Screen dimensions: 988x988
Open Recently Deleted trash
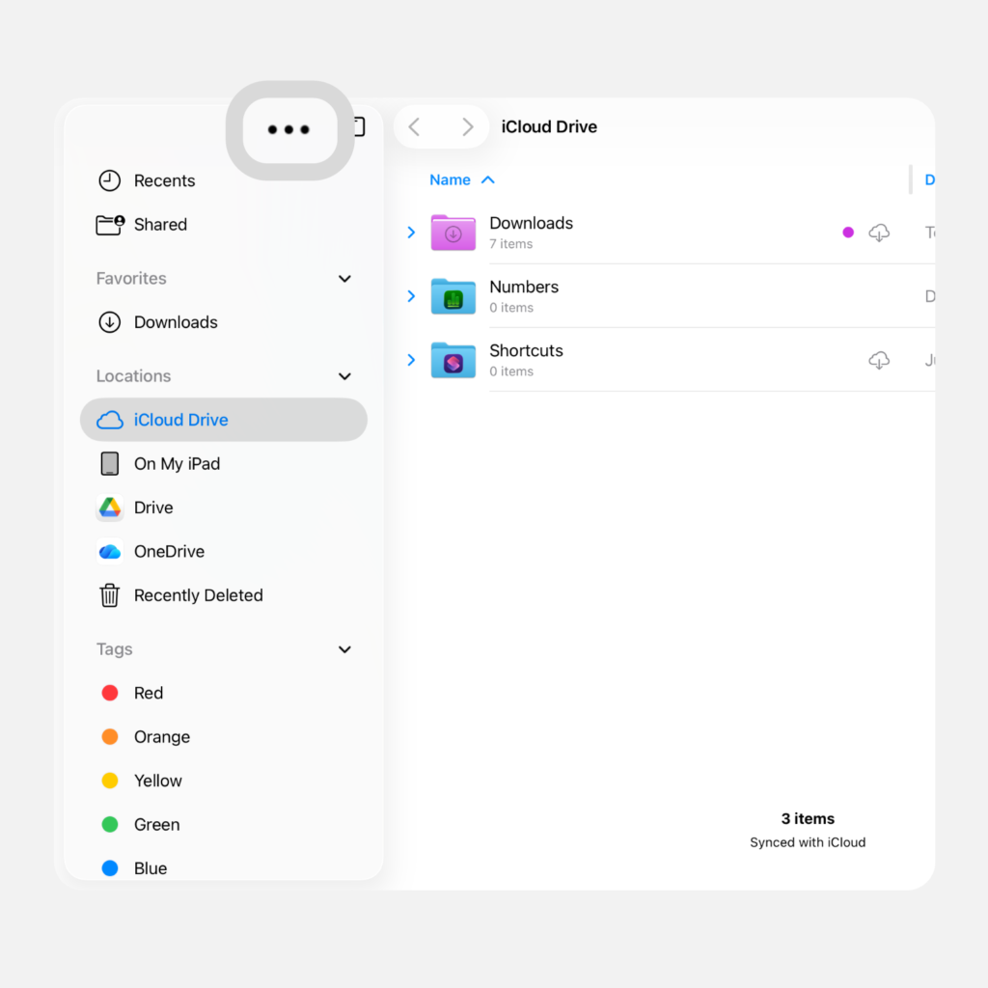pyautogui.click(x=197, y=595)
